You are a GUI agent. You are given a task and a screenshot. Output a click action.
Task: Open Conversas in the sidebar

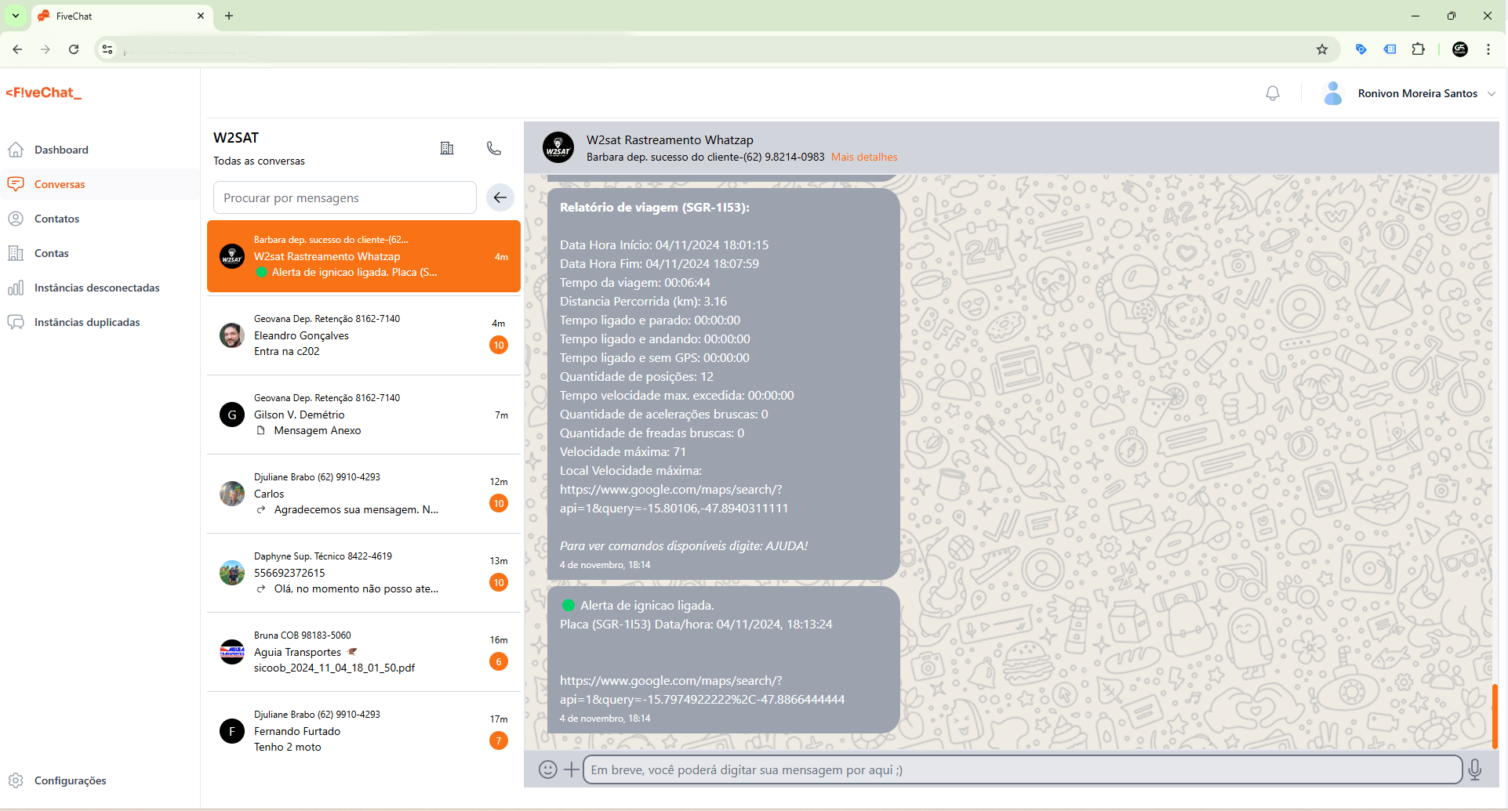tap(60, 184)
